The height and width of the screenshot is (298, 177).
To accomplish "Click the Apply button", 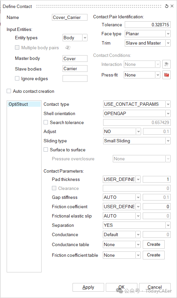I will point(88,287).
